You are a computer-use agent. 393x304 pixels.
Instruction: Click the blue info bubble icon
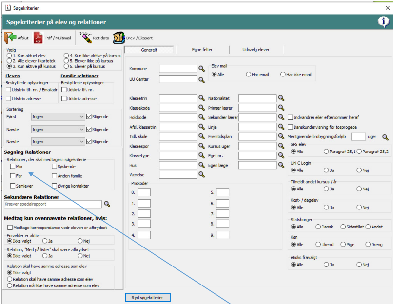pyautogui.click(x=384, y=22)
